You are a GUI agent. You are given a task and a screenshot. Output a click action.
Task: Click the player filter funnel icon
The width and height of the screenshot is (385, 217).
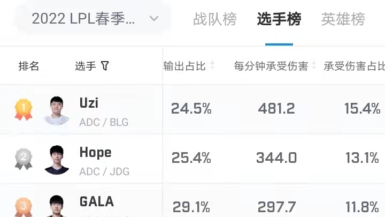click(x=105, y=66)
